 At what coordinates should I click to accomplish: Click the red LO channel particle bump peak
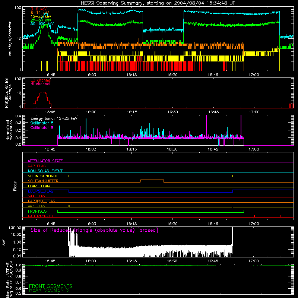[x=43, y=92]
